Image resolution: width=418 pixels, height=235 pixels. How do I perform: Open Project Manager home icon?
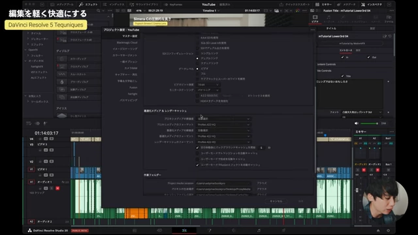click(x=378, y=230)
